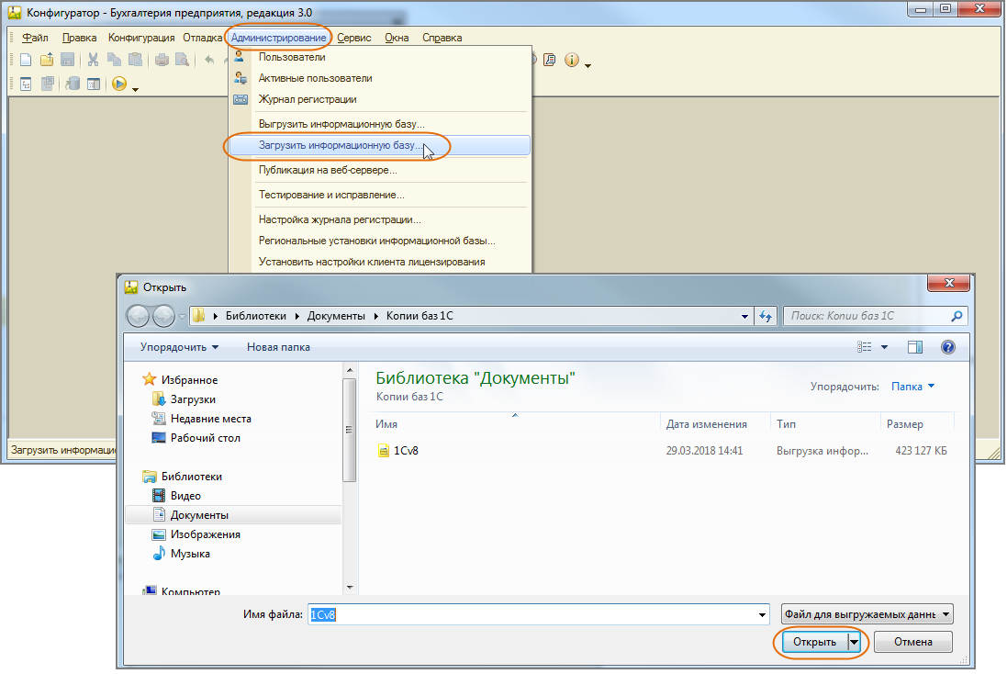The image size is (1007, 674).
Task: Click the Paste clipboard toolbar icon
Action: (136, 60)
